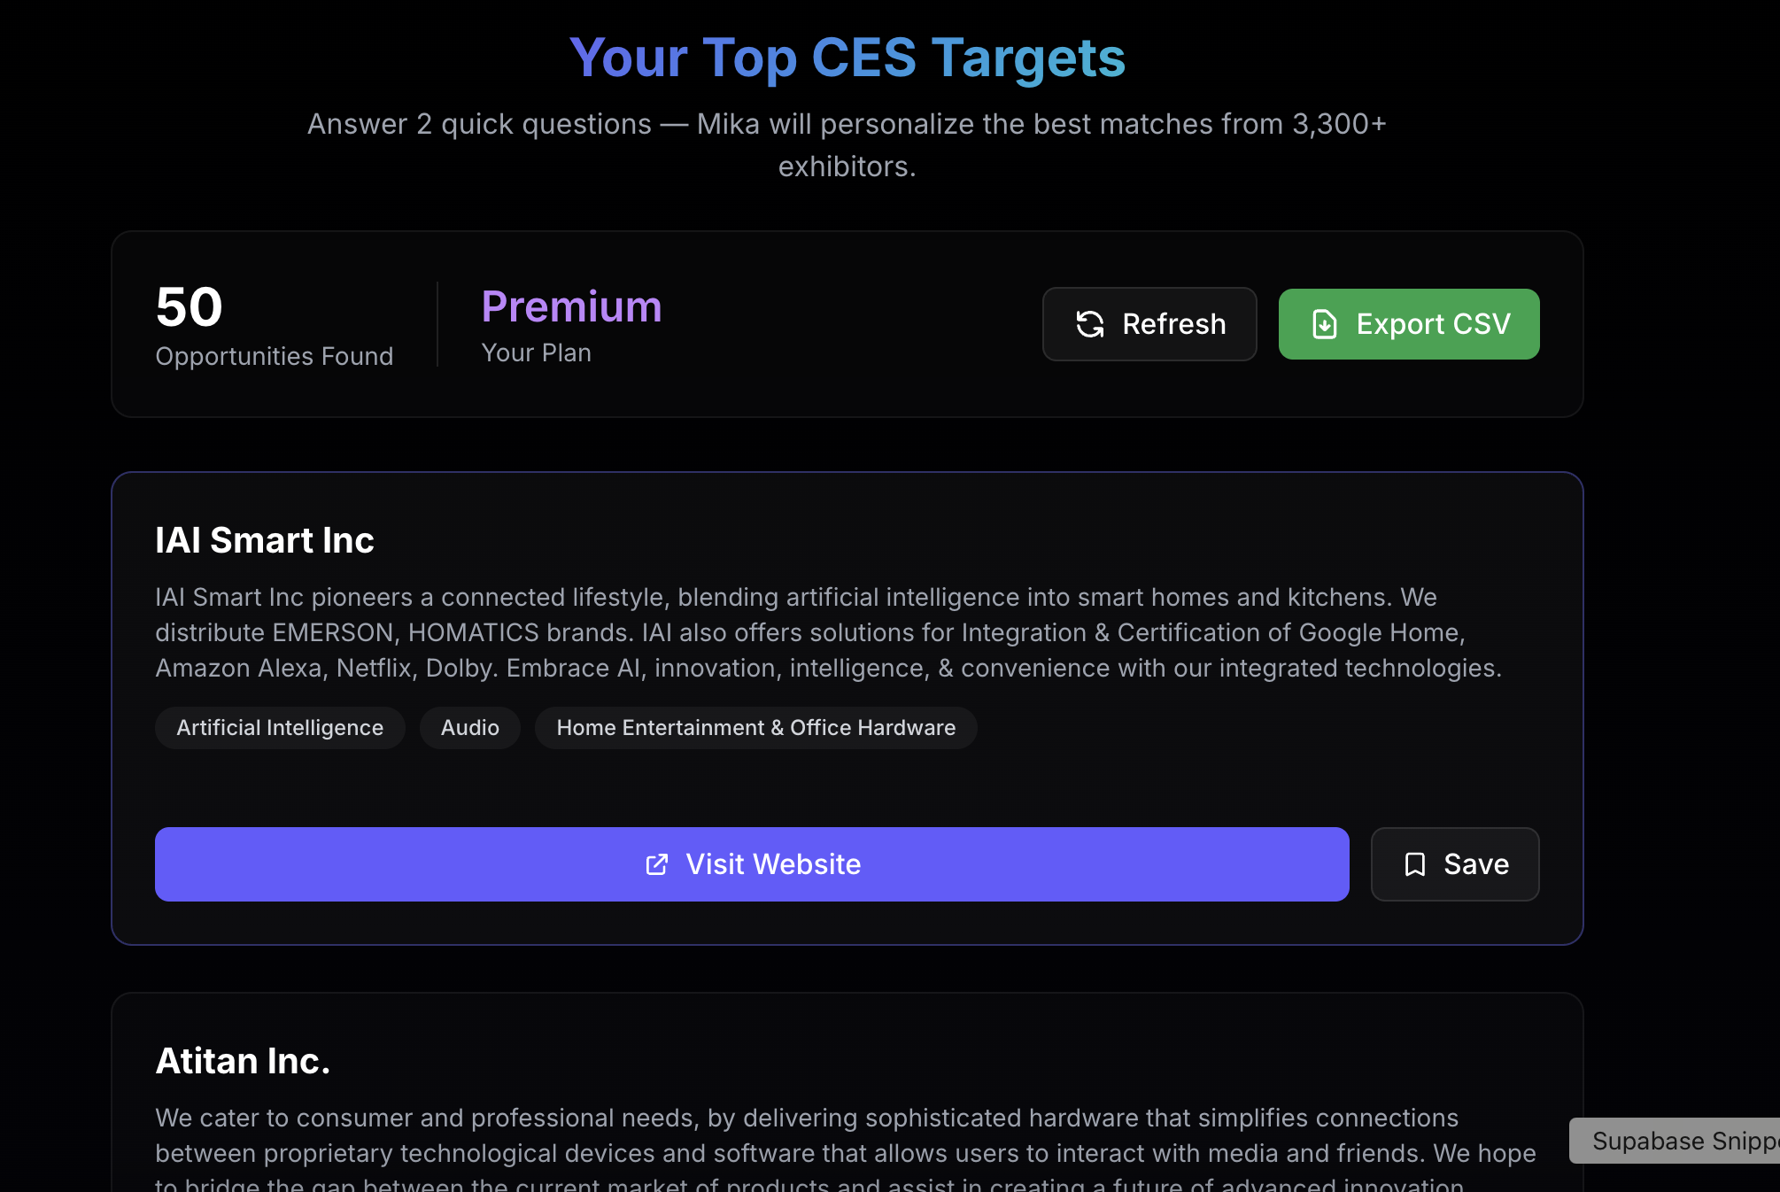Click the download document icon on Export CSV

[x=1323, y=324]
